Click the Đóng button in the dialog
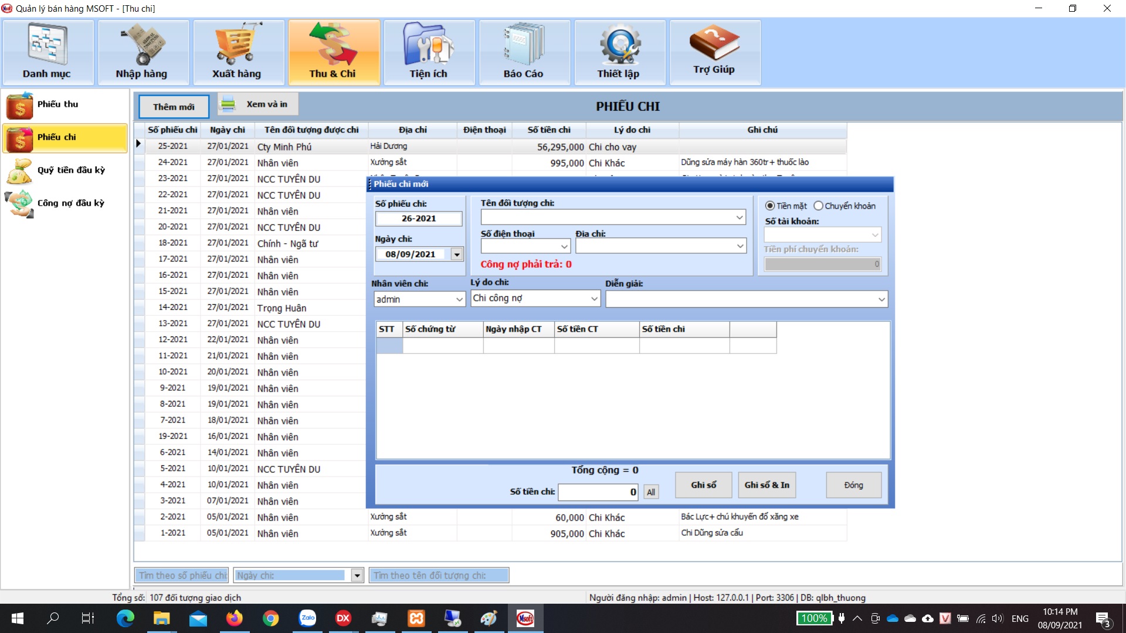This screenshot has width=1126, height=633. coord(853,485)
